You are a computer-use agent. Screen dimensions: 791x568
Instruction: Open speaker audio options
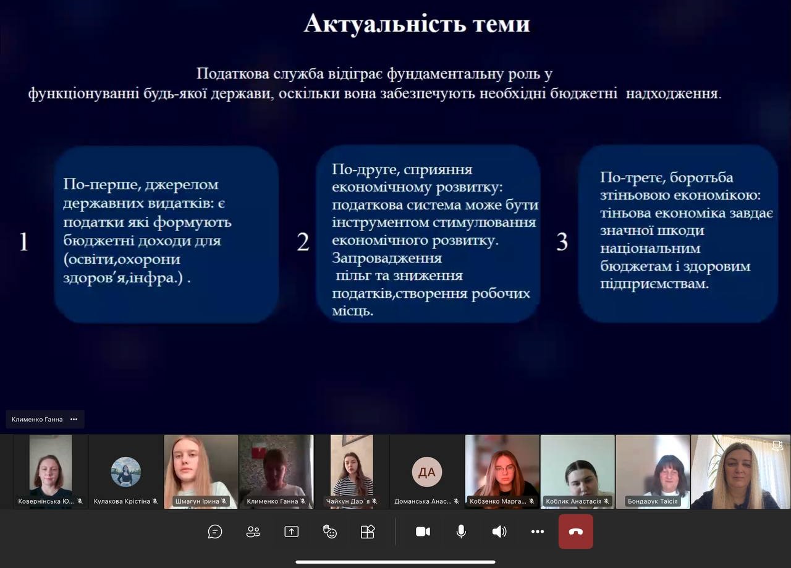click(499, 532)
